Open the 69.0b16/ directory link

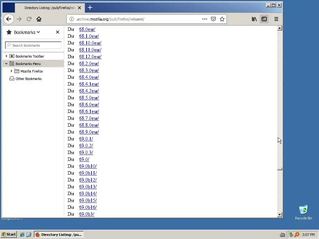tap(88, 207)
